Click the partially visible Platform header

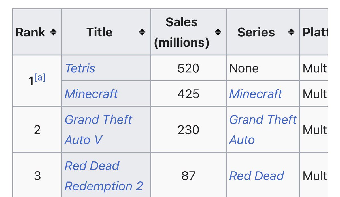coord(315,32)
